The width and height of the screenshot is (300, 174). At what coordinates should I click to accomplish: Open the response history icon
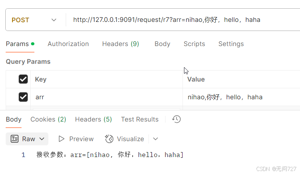[176, 119]
